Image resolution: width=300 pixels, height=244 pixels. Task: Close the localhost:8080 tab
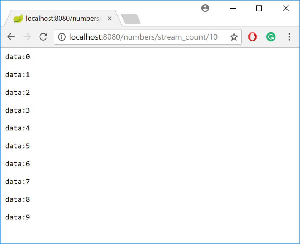[x=110, y=19]
